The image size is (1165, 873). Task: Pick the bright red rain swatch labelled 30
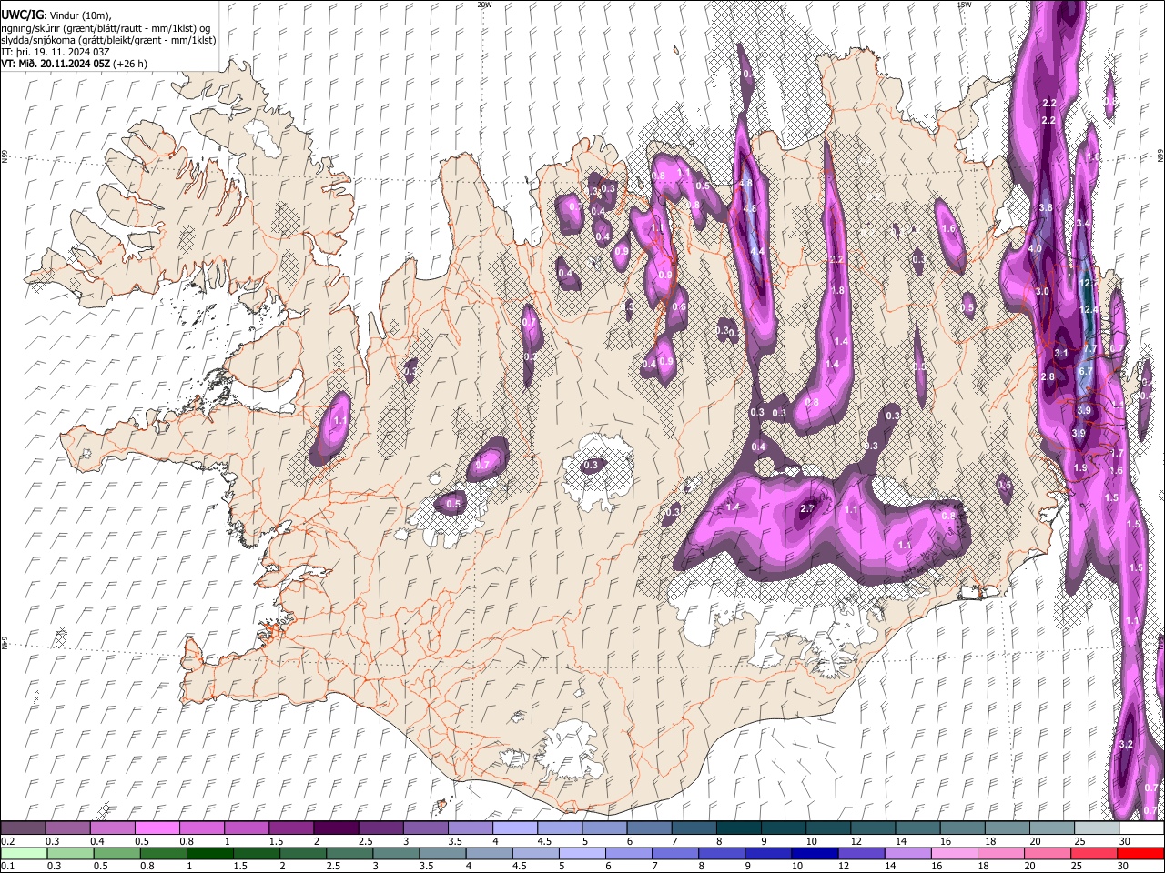tap(1141, 853)
